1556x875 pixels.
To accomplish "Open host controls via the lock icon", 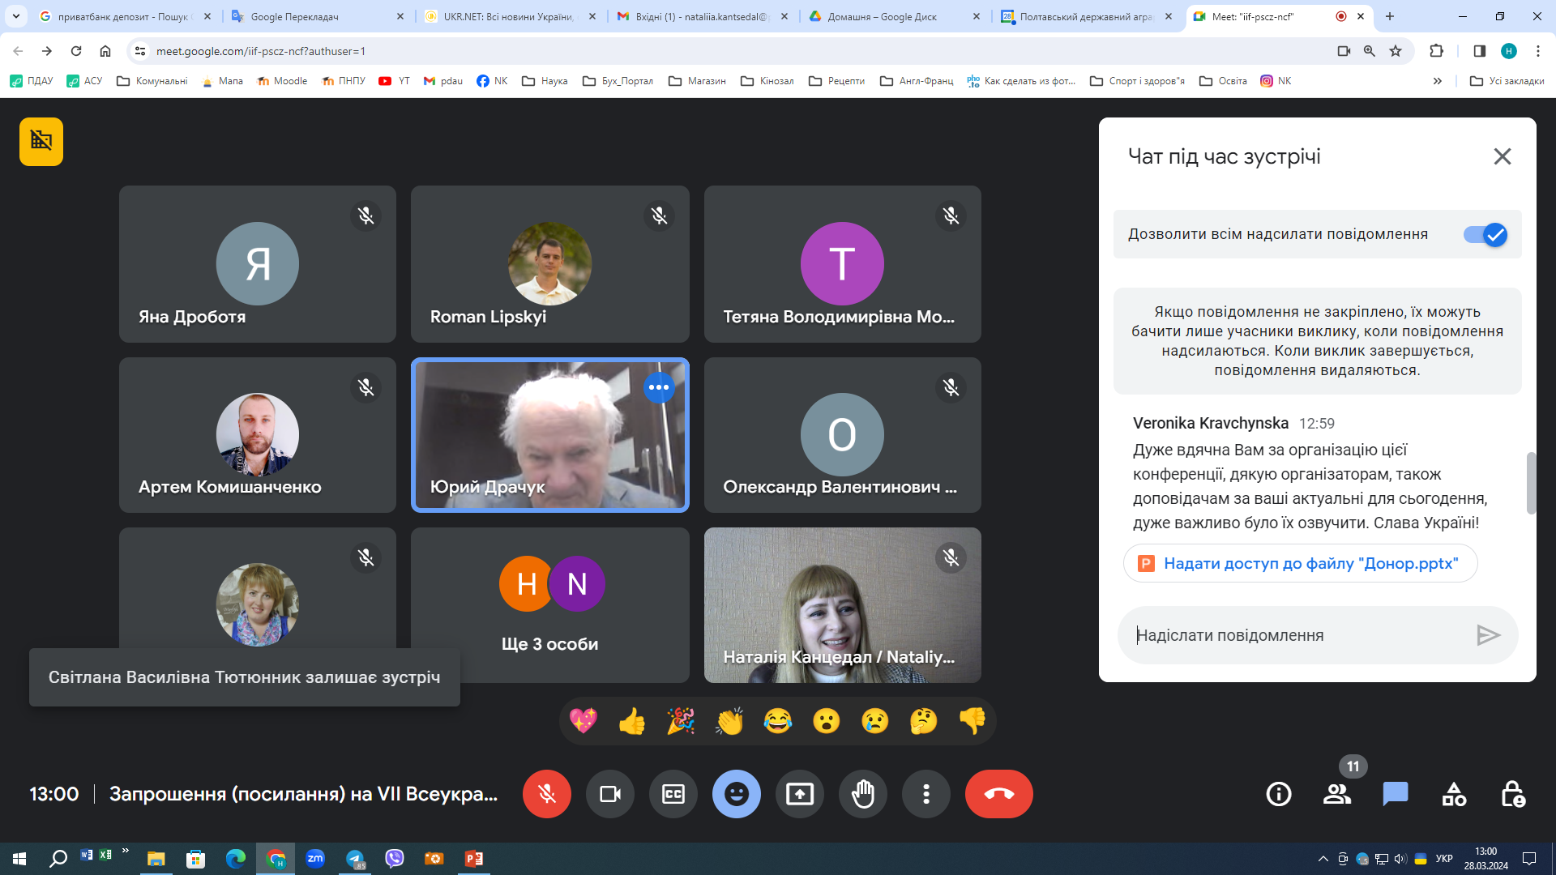I will [x=1512, y=794].
